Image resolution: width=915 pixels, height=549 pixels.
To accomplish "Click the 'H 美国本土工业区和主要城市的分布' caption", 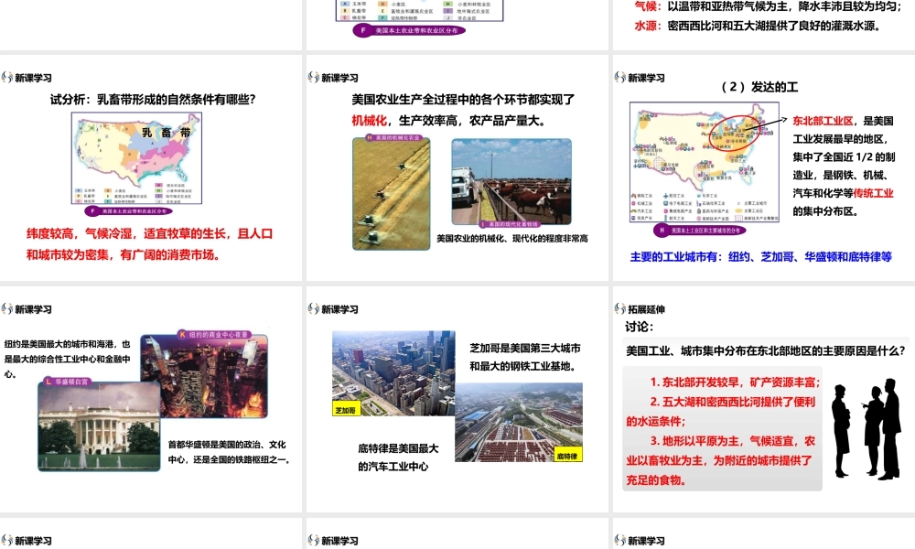I will [700, 231].
